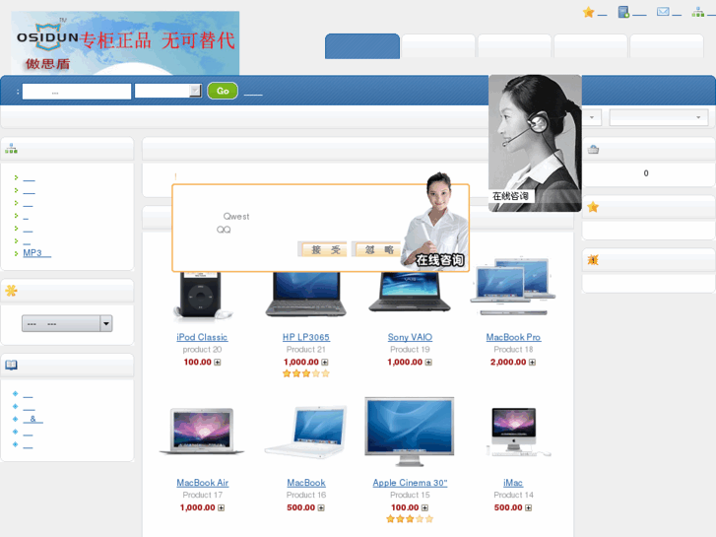Click the 忽略 ignore button in the popup
716x537 pixels.
tap(377, 249)
